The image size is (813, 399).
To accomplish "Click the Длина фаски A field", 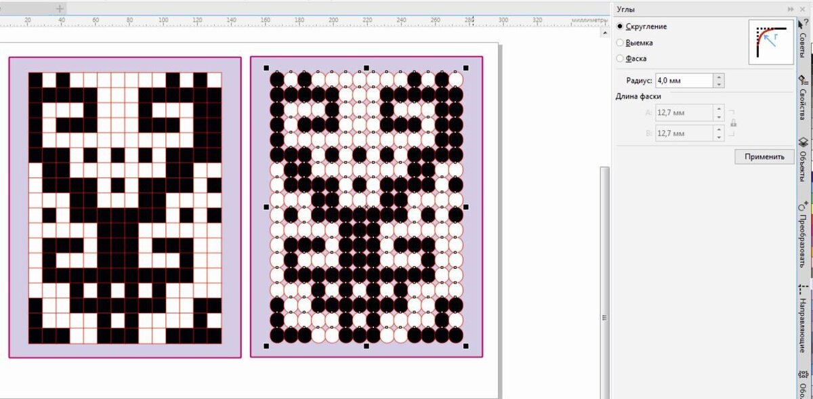I will 683,112.
